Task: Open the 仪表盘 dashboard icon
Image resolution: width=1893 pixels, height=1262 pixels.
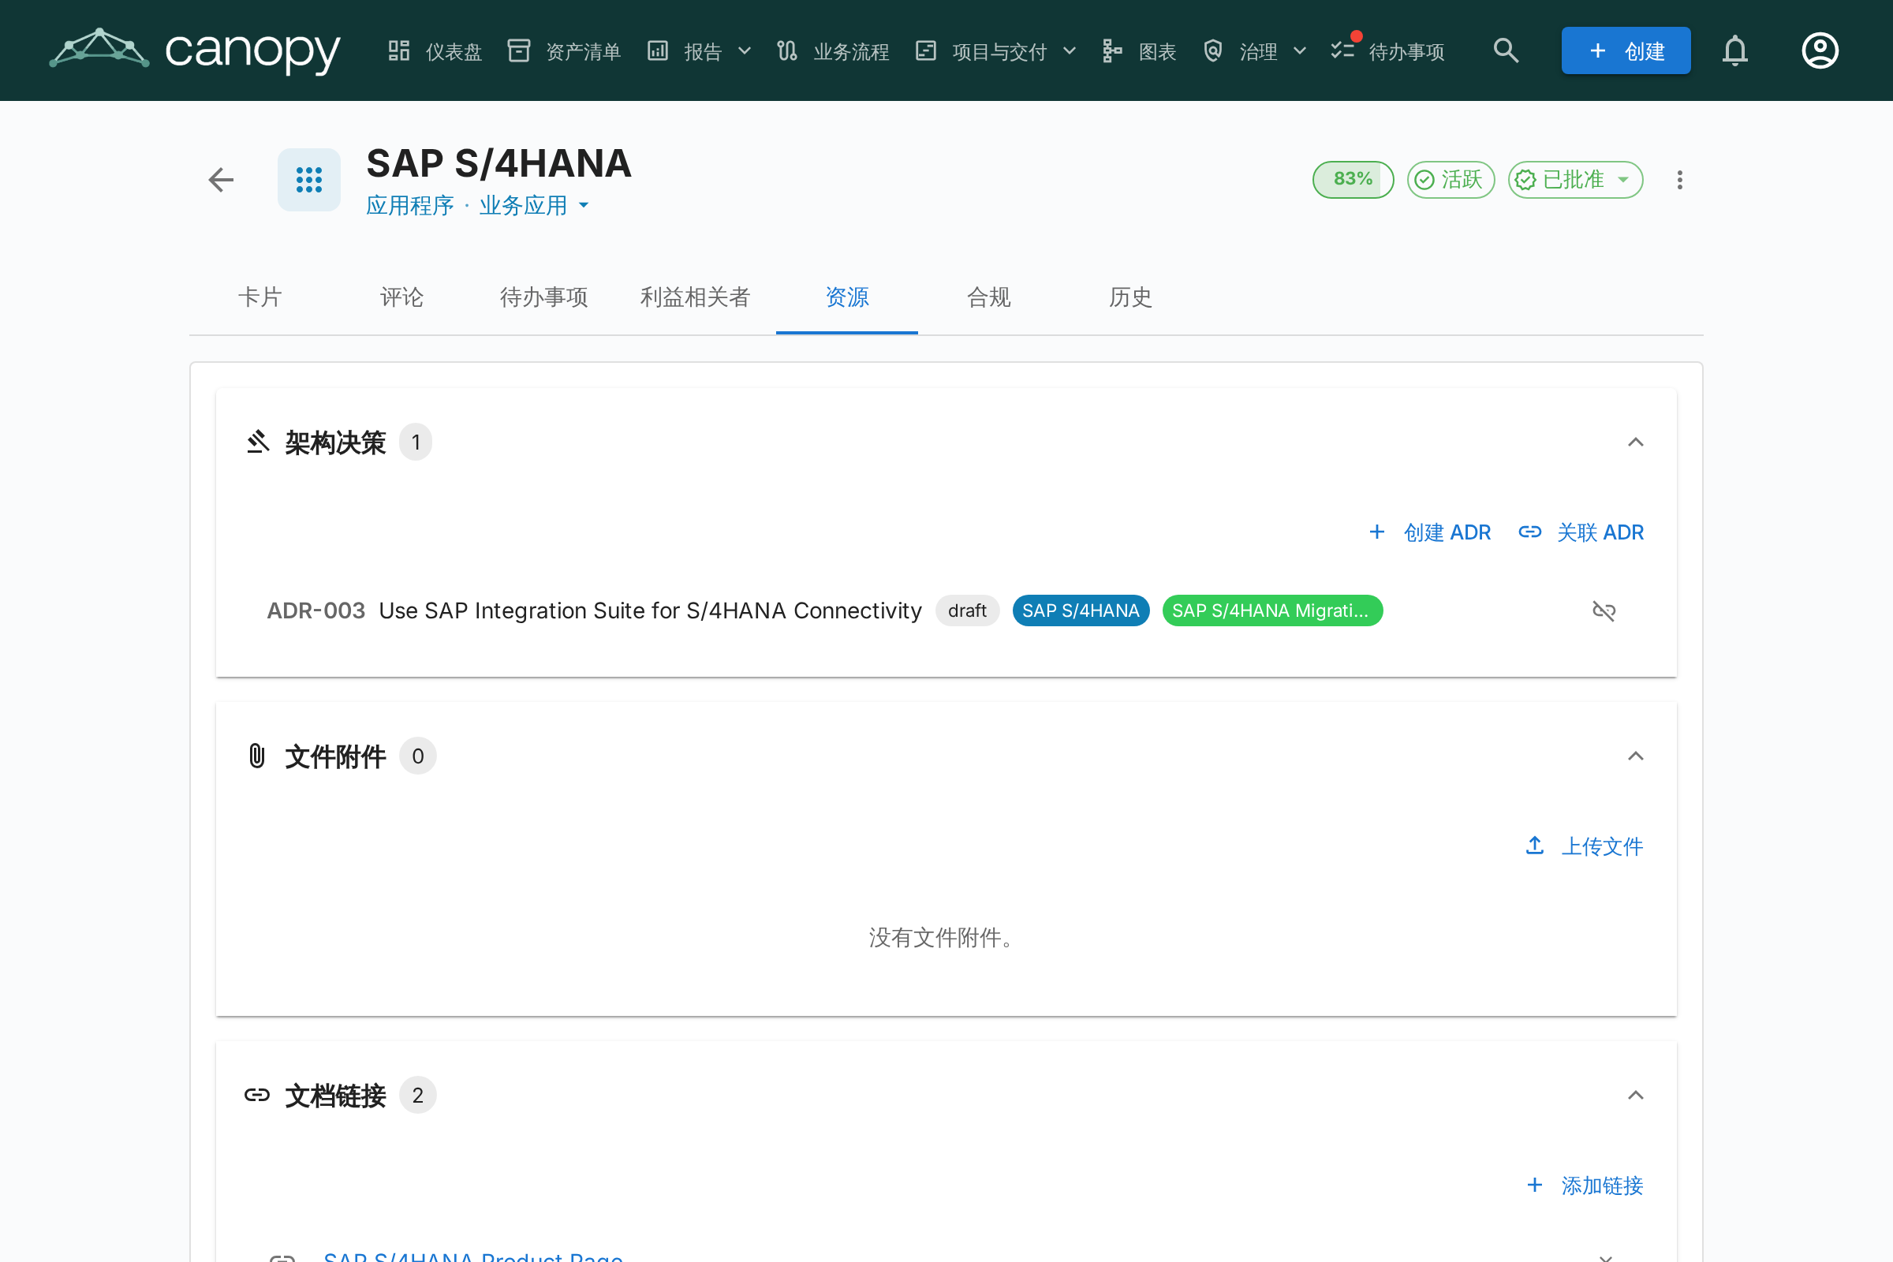Action: (x=399, y=50)
